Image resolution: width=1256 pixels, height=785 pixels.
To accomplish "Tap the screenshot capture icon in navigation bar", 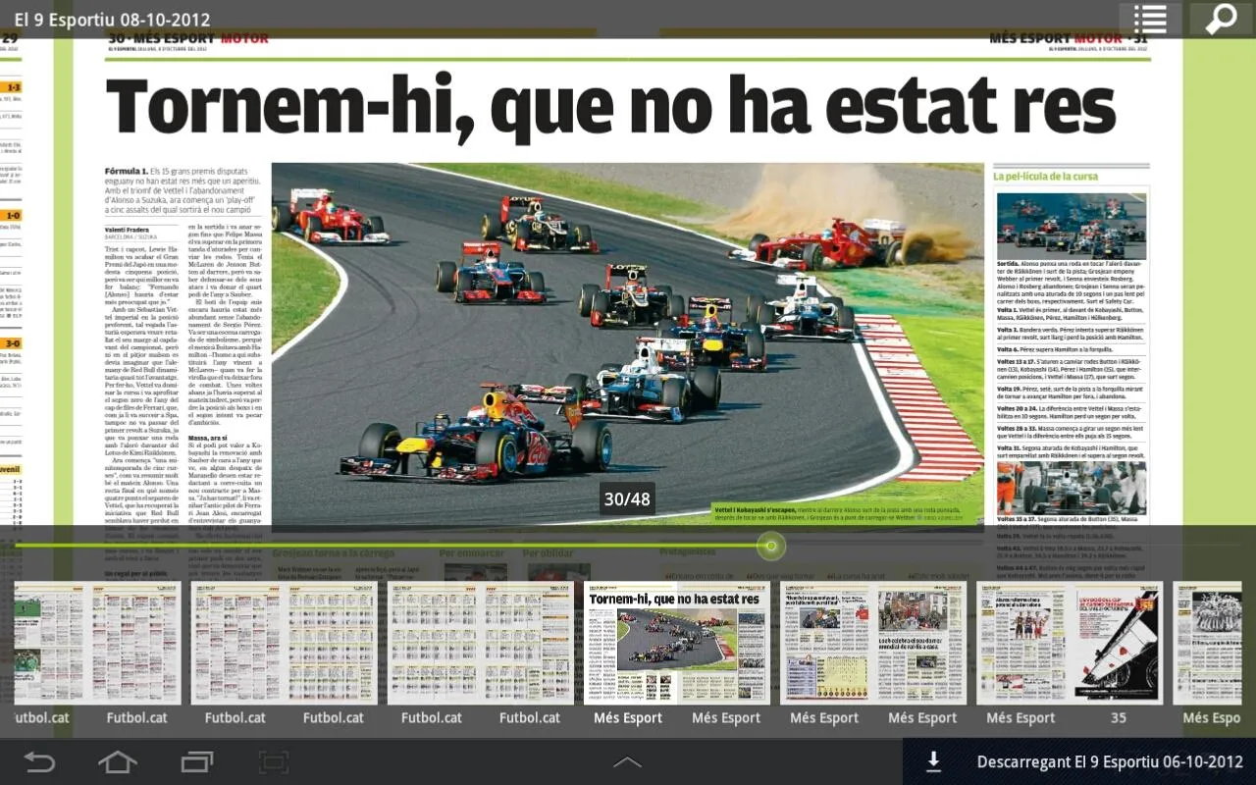I will tap(275, 761).
